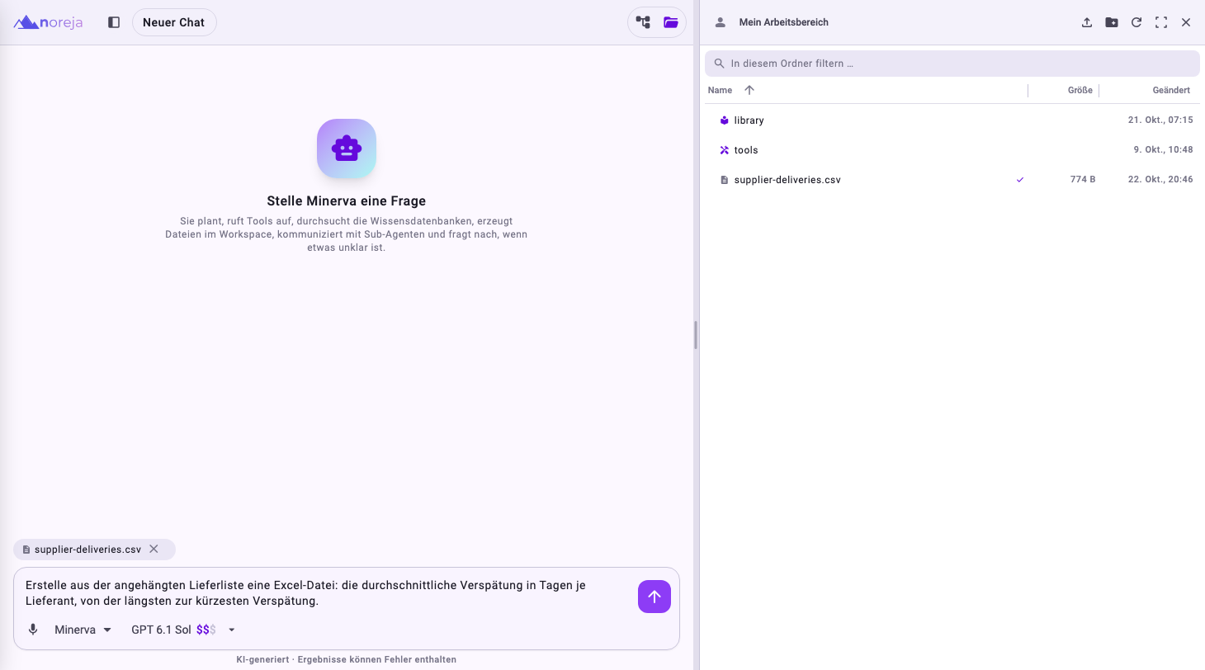Image resolution: width=1205 pixels, height=670 pixels.
Task: Start a Neuer Chat
Action: click(174, 22)
